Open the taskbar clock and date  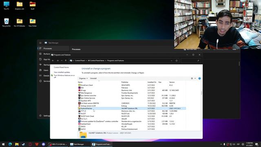coord(249,144)
